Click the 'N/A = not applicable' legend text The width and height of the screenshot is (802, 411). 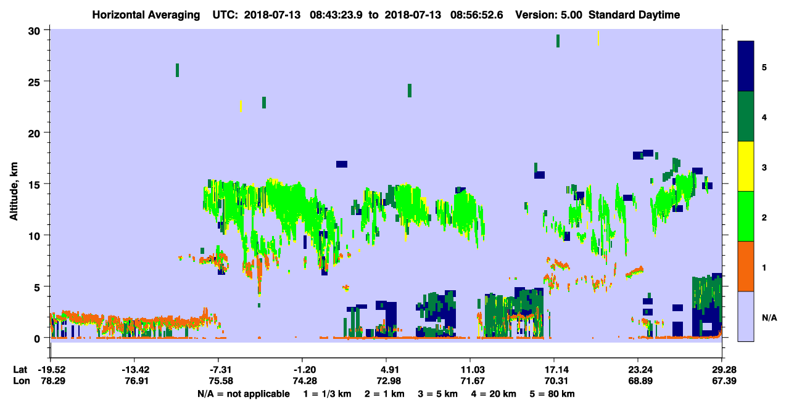(244, 394)
